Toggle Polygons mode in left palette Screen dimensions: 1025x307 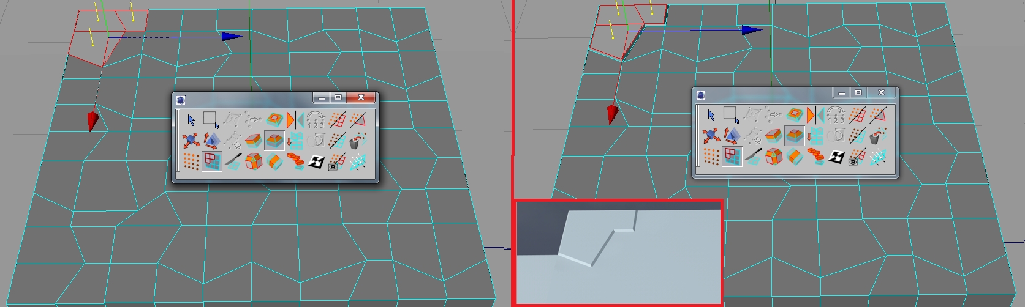211,161
